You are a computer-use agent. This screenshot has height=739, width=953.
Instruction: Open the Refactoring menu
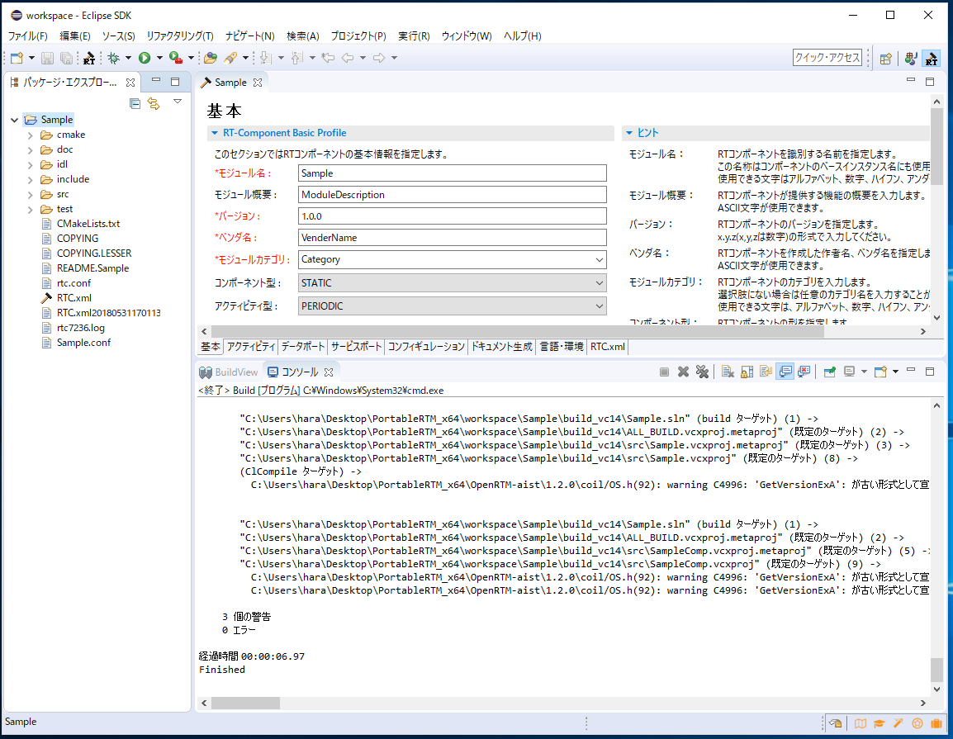click(180, 36)
